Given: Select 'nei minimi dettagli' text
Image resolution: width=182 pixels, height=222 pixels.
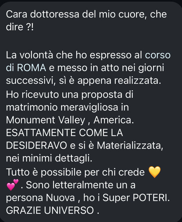Looking at the screenshot, I should point(48,158).
